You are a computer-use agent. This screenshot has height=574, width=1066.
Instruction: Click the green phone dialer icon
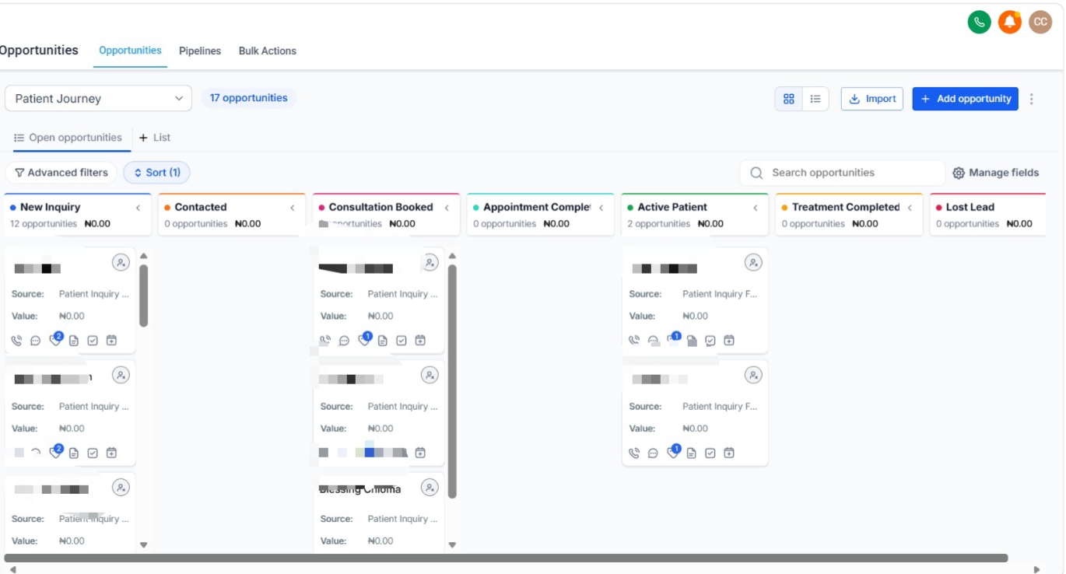click(x=979, y=22)
